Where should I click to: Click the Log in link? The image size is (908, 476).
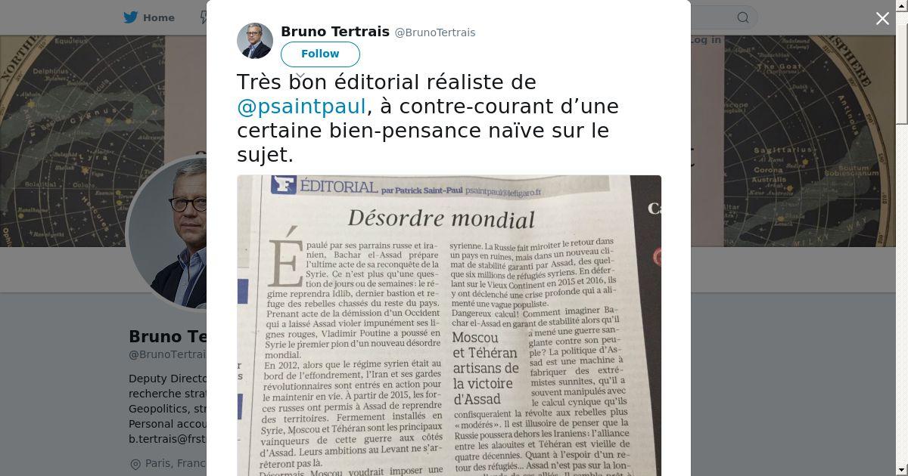coord(705,40)
